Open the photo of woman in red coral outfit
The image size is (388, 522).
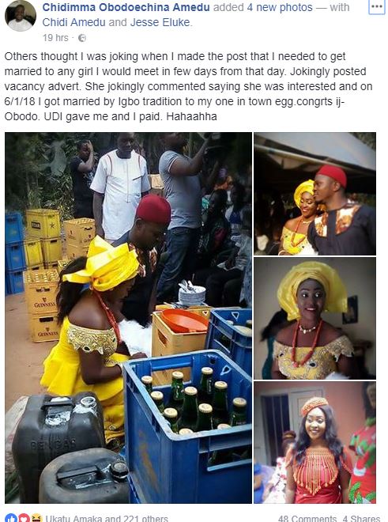(x=315, y=442)
